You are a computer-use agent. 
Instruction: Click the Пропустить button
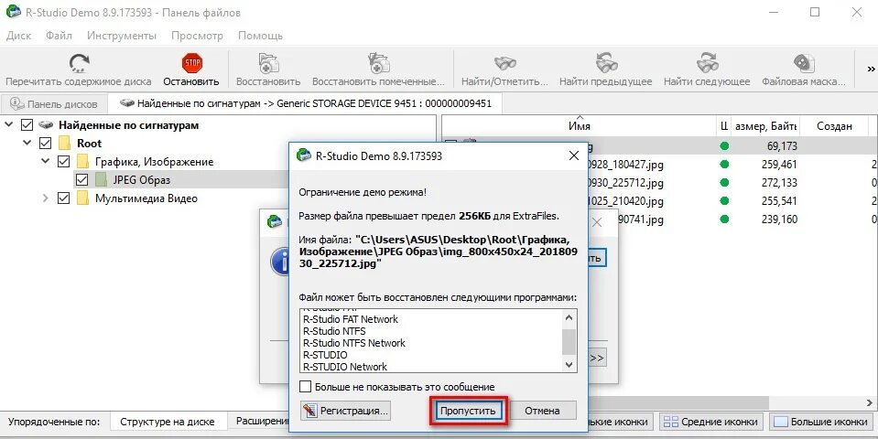(x=468, y=411)
